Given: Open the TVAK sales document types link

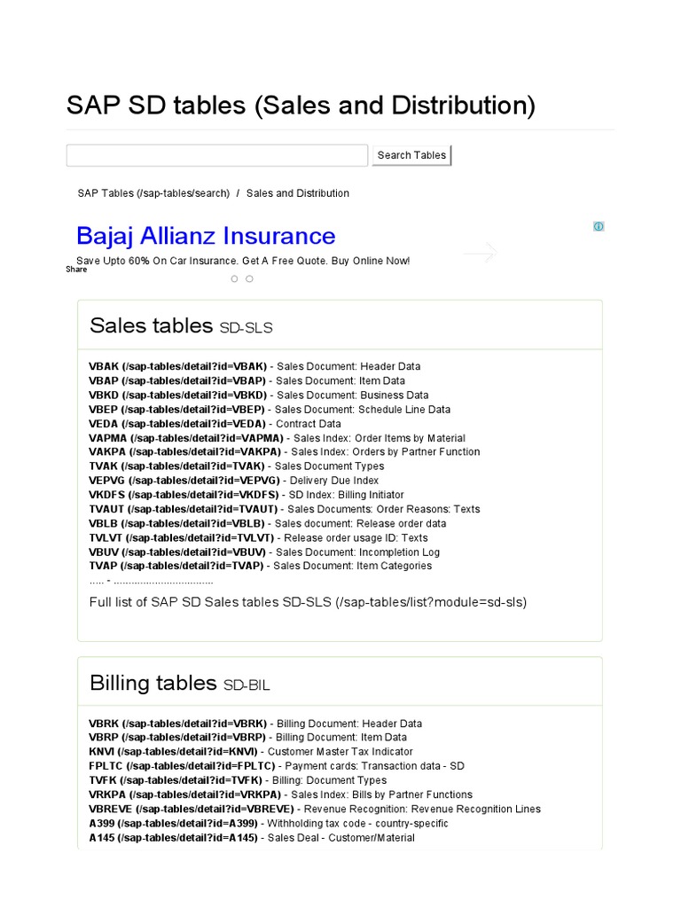Looking at the screenshot, I should (176, 466).
